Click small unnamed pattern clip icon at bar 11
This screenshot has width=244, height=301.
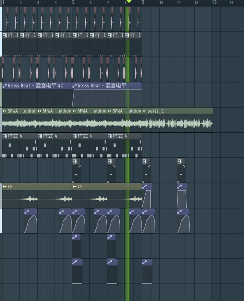pyautogui.click(x=179, y=162)
